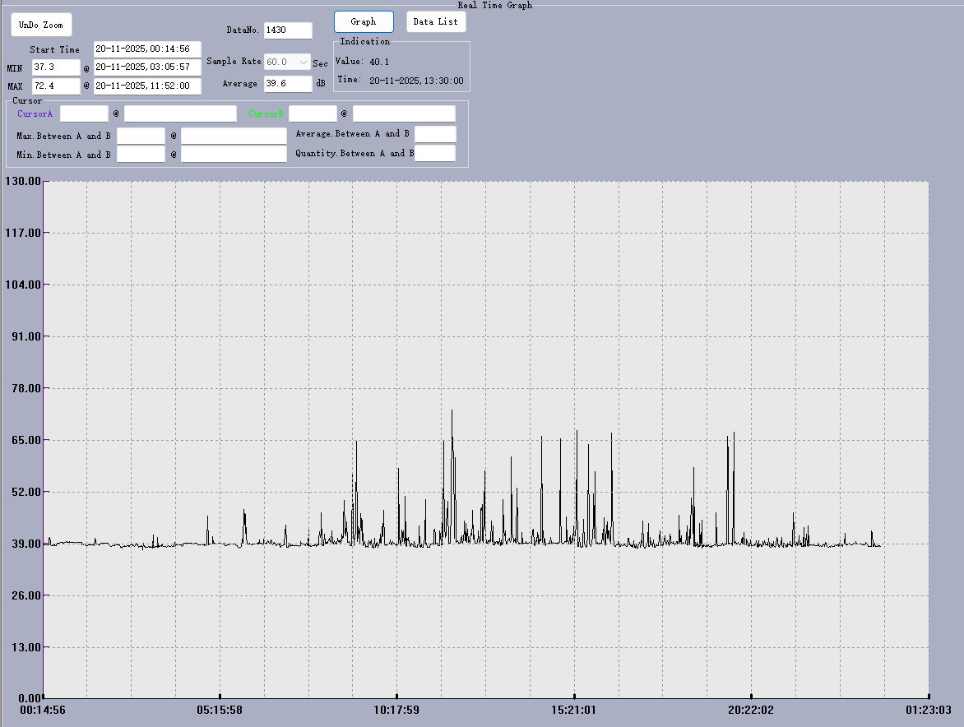Screen dimensions: 964x727
Task: Click the Start Time field
Action: [x=147, y=49]
